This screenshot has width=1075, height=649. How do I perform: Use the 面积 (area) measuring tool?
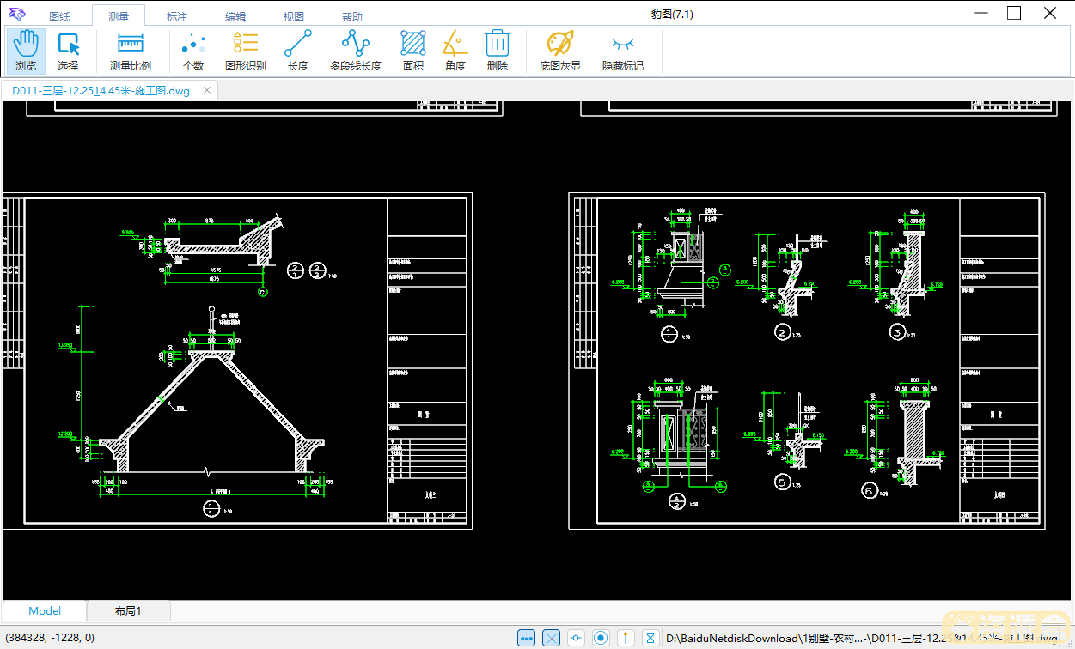coord(413,51)
